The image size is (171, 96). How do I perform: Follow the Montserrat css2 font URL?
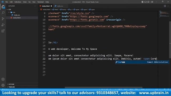tap(97, 26)
